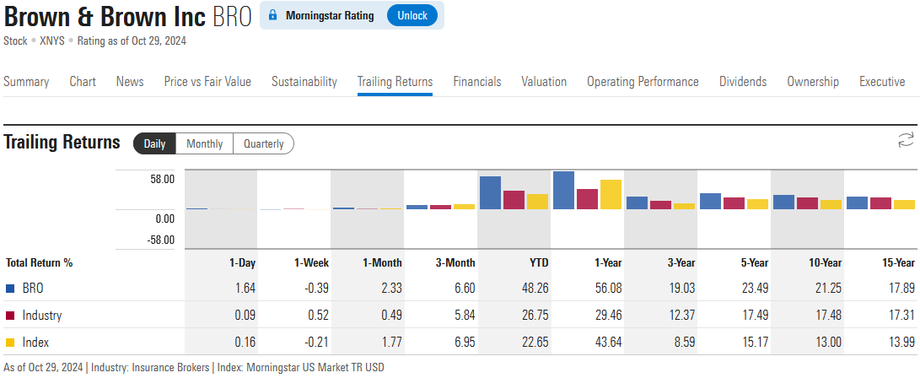Image resolution: width=920 pixels, height=378 pixels.
Task: Open the Operating Performance tab
Action: (x=643, y=82)
